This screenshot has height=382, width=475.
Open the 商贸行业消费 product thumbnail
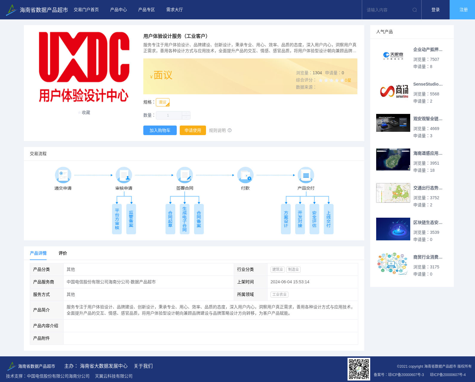[393, 264]
